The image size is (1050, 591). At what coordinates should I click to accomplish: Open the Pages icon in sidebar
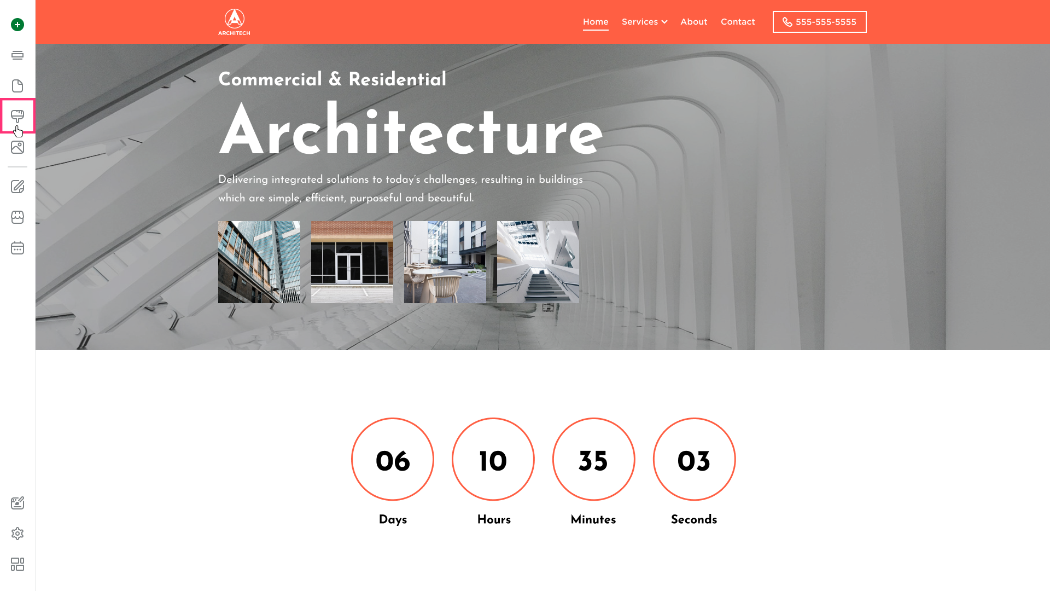(17, 86)
